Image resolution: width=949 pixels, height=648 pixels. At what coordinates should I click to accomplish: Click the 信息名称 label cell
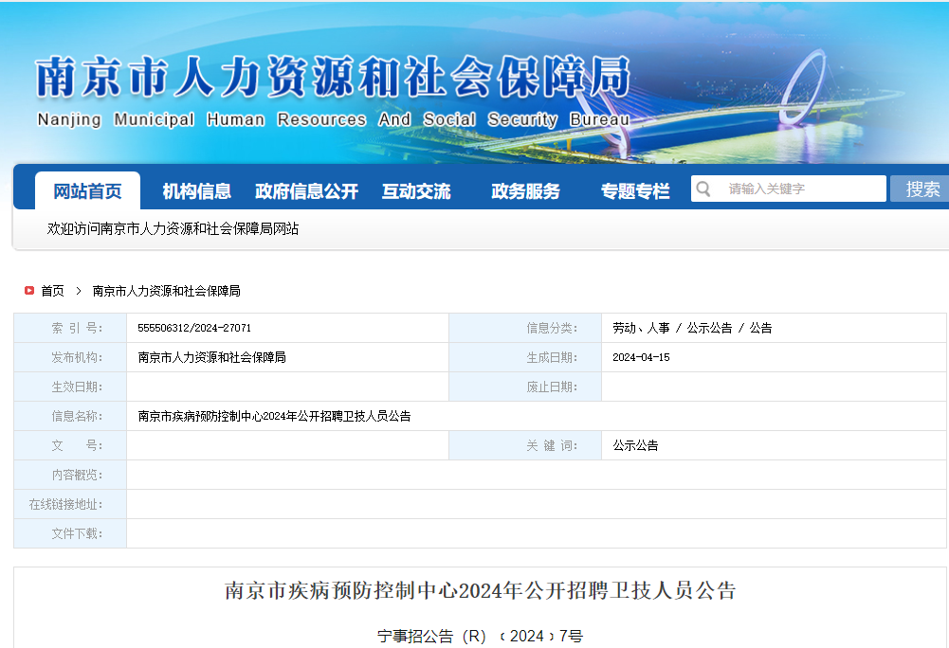click(x=70, y=416)
